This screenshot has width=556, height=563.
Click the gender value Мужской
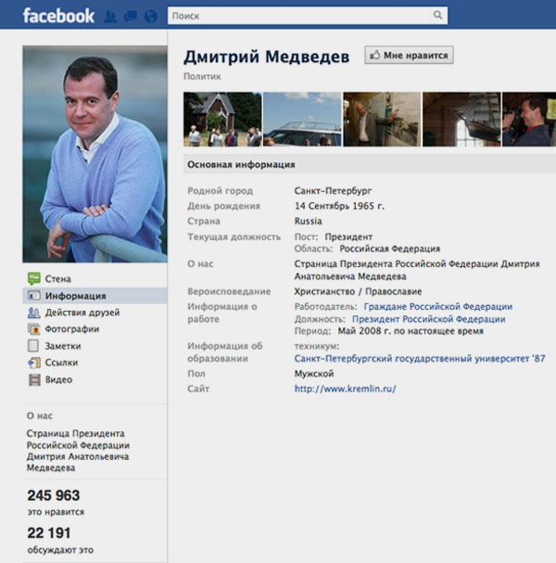(x=314, y=374)
